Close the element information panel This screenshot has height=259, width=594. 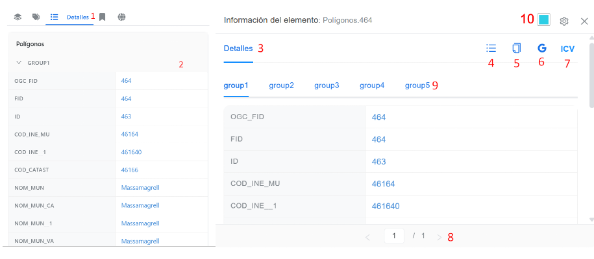click(x=584, y=21)
